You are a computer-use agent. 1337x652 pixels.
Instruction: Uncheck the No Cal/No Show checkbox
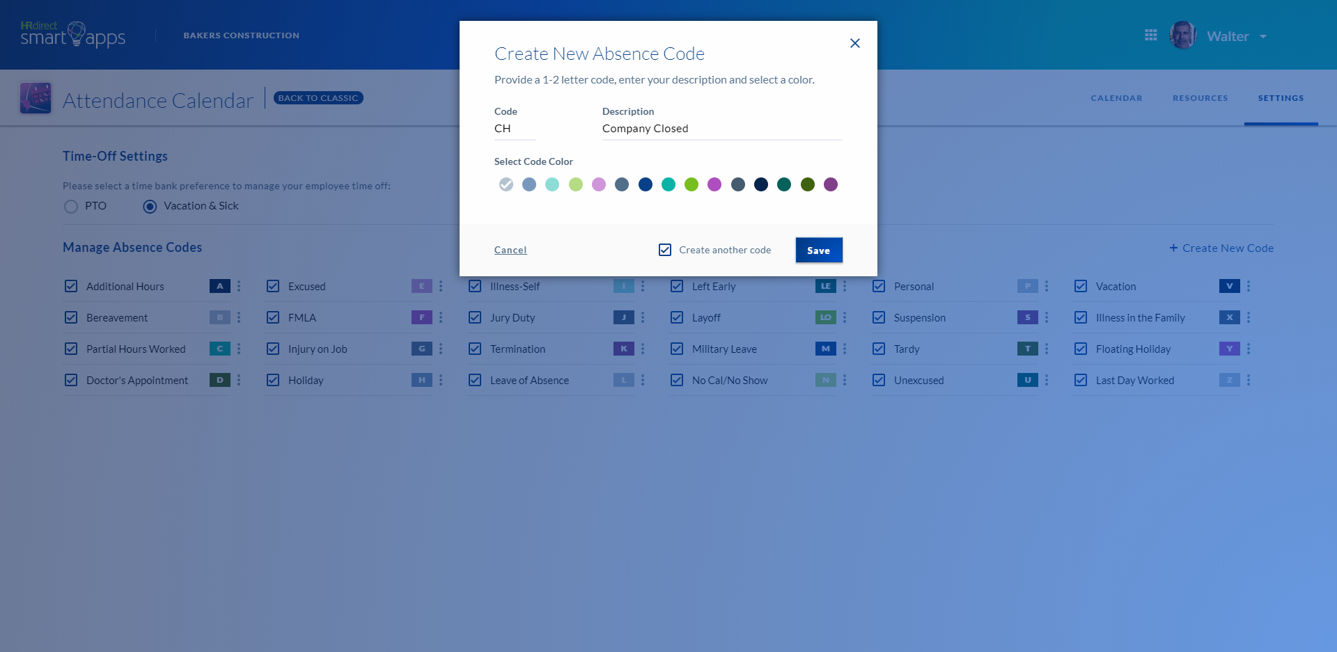coord(677,380)
